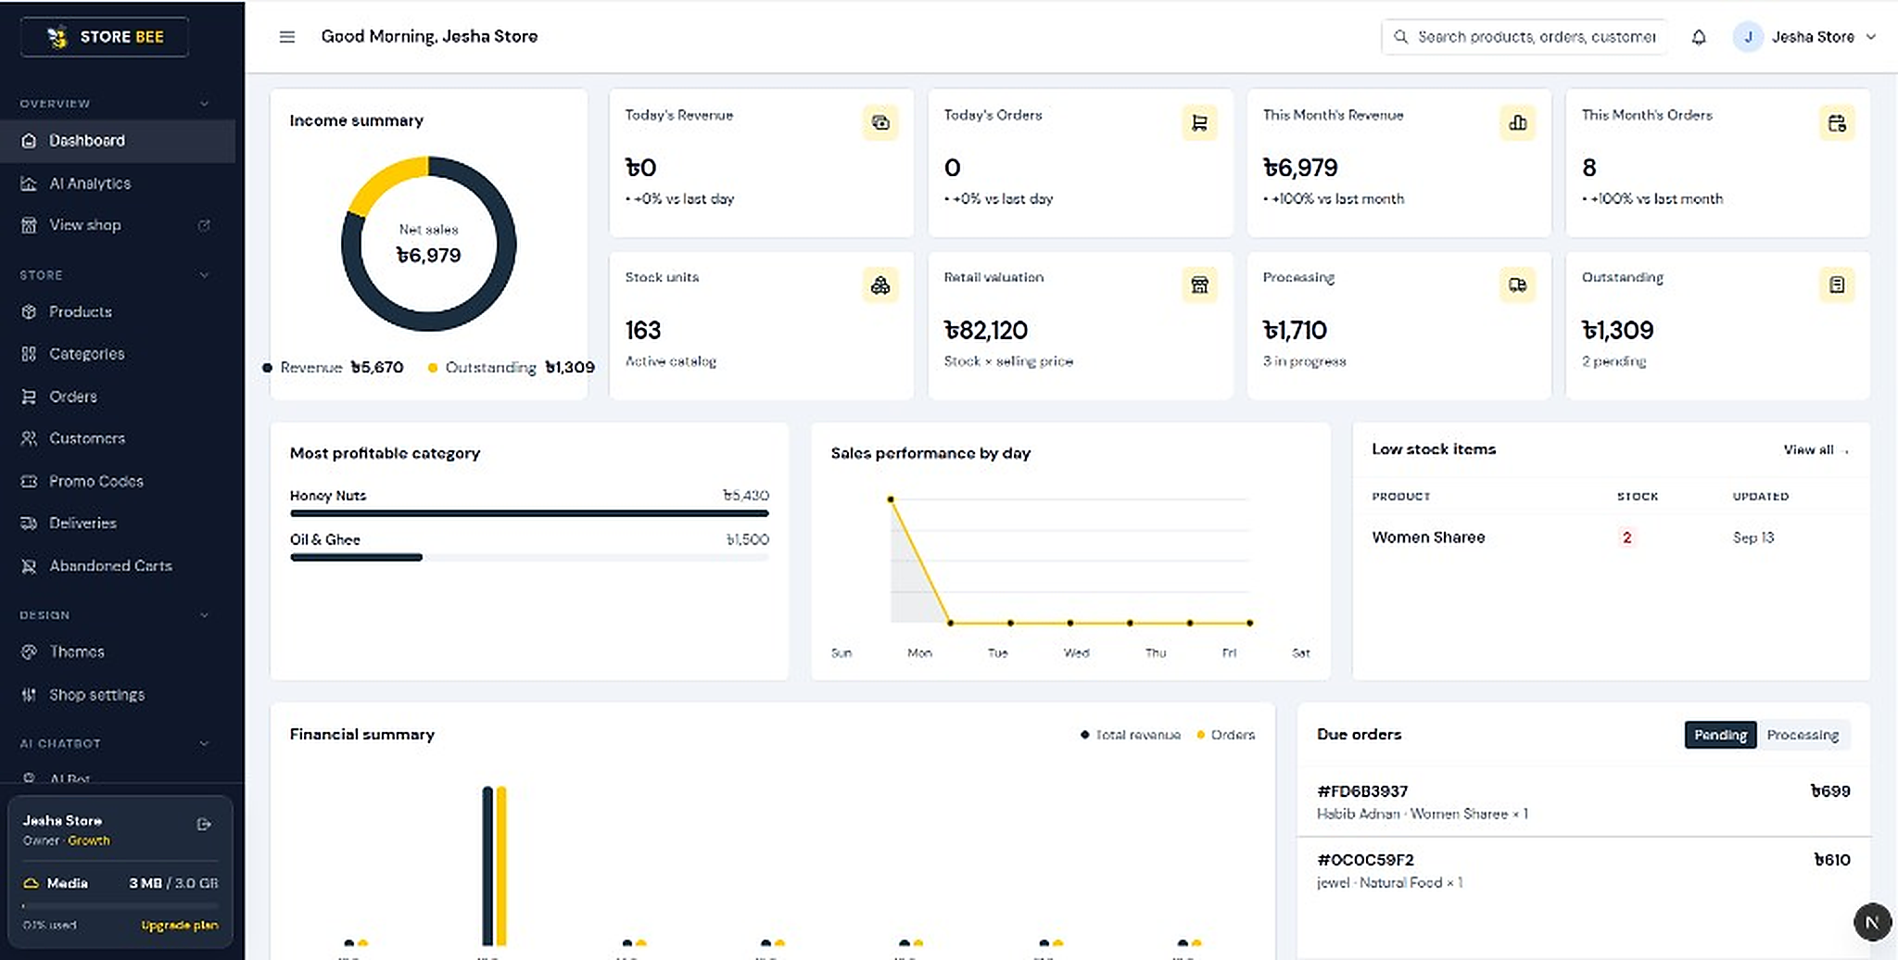Image resolution: width=1898 pixels, height=960 pixels.
Task: Click the View shop external link icon
Action: pyautogui.click(x=204, y=225)
